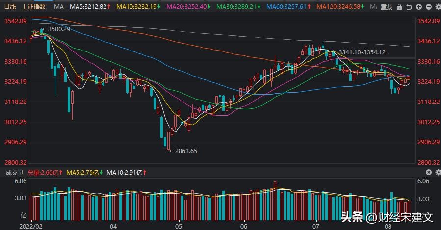441x230 pixels.
Task: Click the volume MA10:2.91亿 value
Action: click(124, 172)
